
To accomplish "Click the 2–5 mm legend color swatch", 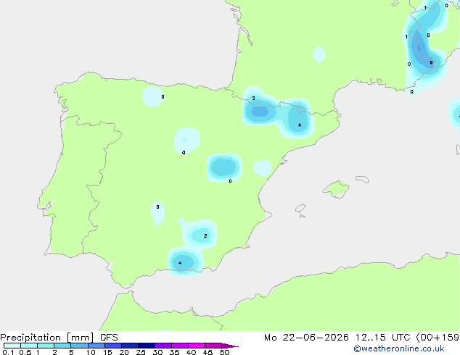I will (62, 346).
